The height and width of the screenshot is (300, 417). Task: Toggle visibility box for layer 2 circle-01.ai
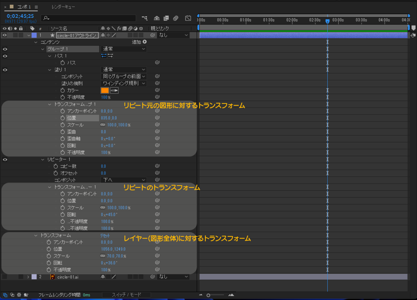tap(5, 277)
